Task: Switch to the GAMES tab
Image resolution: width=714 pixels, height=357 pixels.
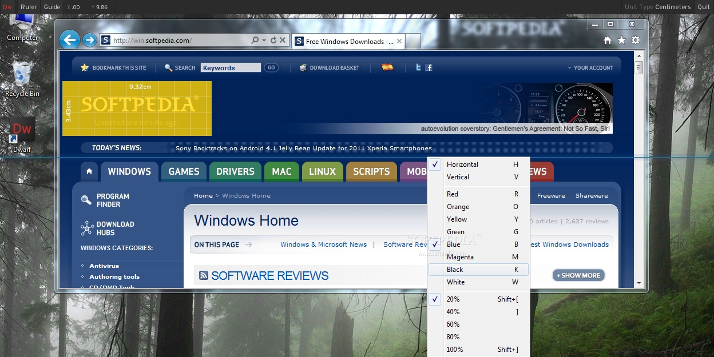Action: coord(184,171)
